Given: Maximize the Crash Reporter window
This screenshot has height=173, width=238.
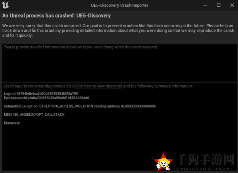Looking at the screenshot, I should click(219, 5).
